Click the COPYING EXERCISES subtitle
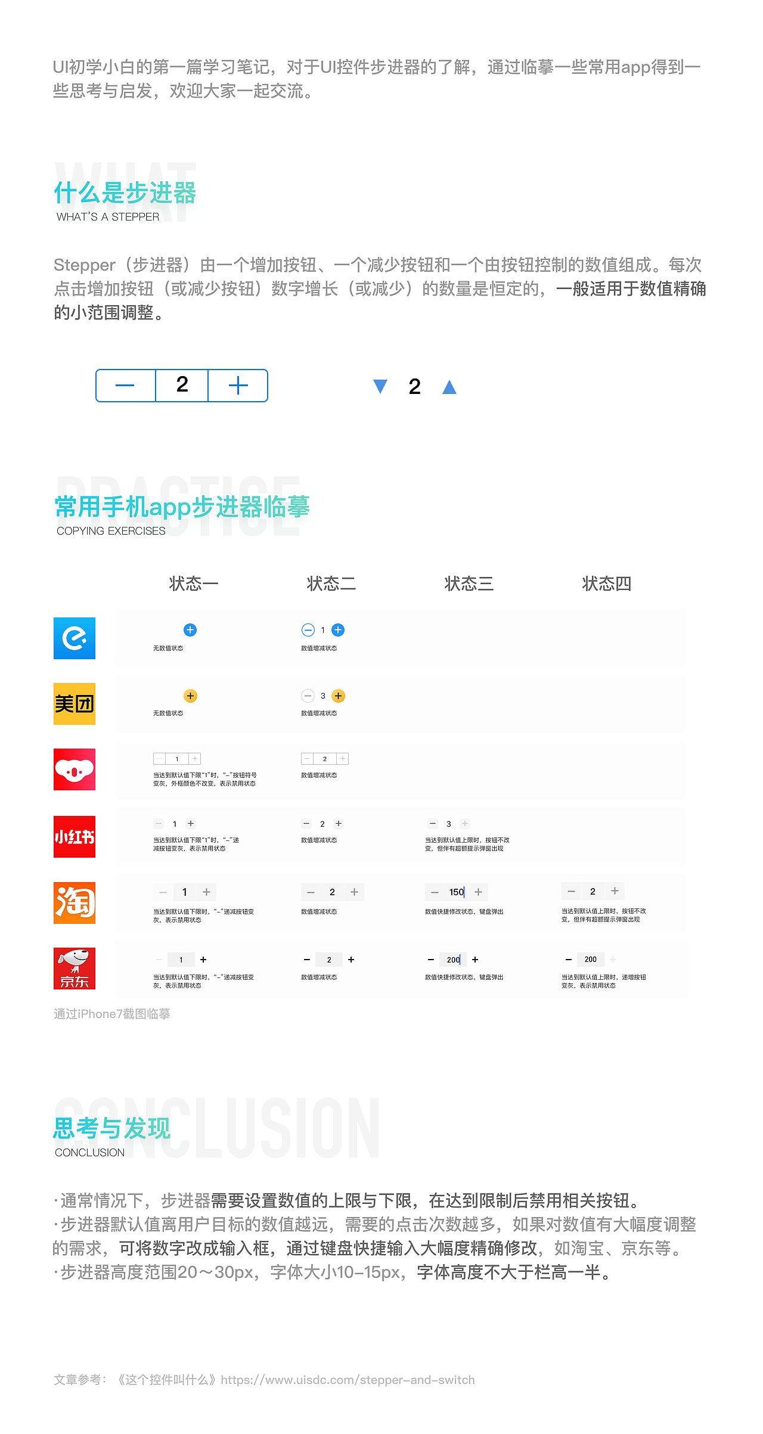The width and height of the screenshot is (763, 1434). click(111, 531)
